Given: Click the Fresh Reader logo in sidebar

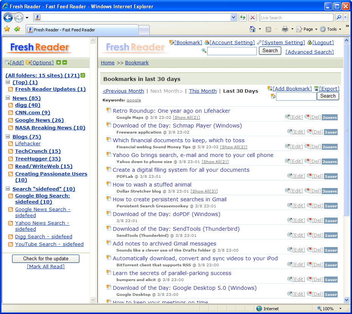Looking at the screenshot, I should tap(39, 48).
